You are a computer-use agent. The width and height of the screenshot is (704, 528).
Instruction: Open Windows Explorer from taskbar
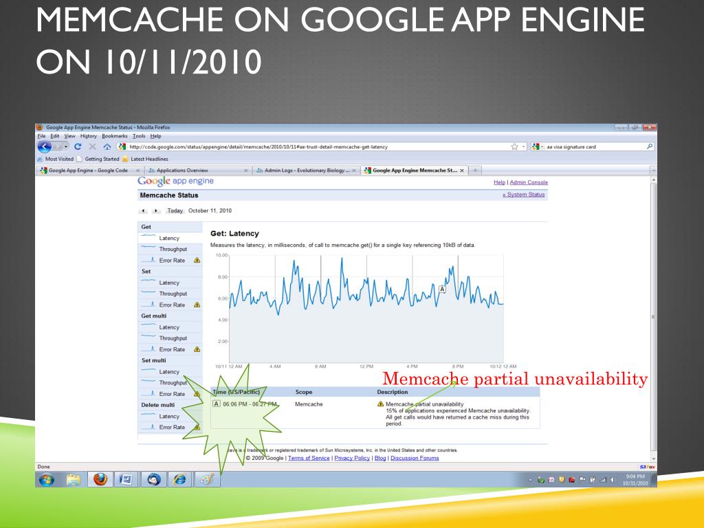click(73, 480)
